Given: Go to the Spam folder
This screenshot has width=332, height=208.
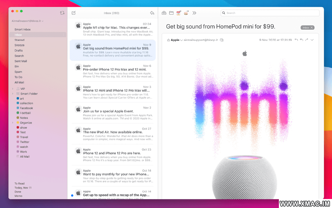Looking at the screenshot, I should click(x=18, y=72).
